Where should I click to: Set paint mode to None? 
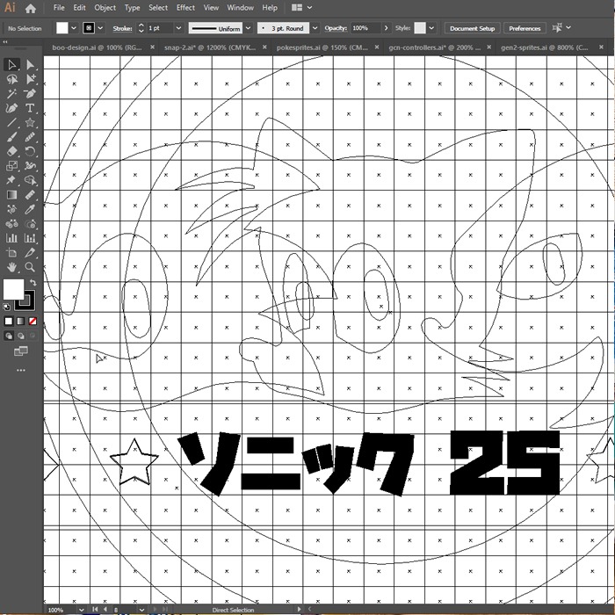click(x=33, y=322)
